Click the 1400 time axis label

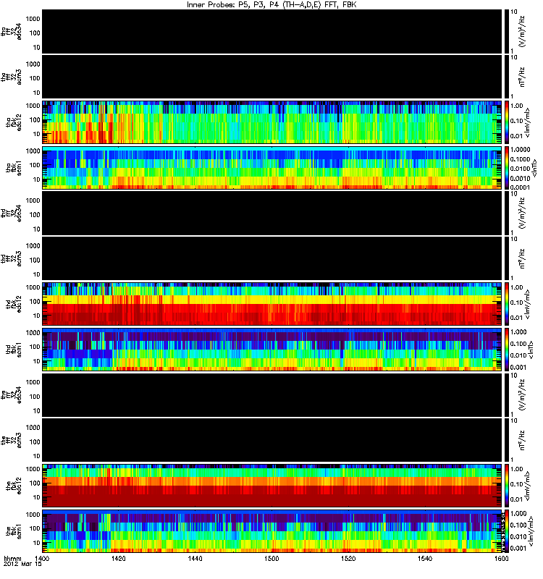pyautogui.click(x=42, y=559)
